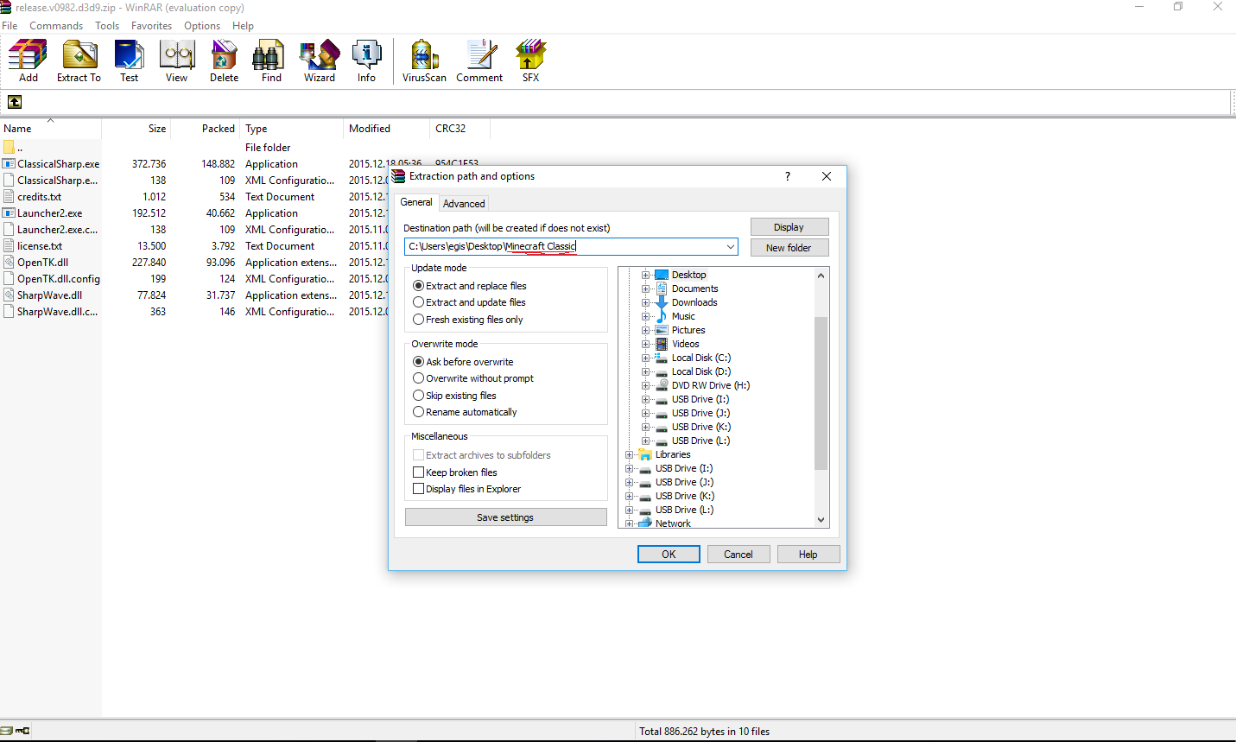Expand the Local Disk (D:) node

click(645, 371)
